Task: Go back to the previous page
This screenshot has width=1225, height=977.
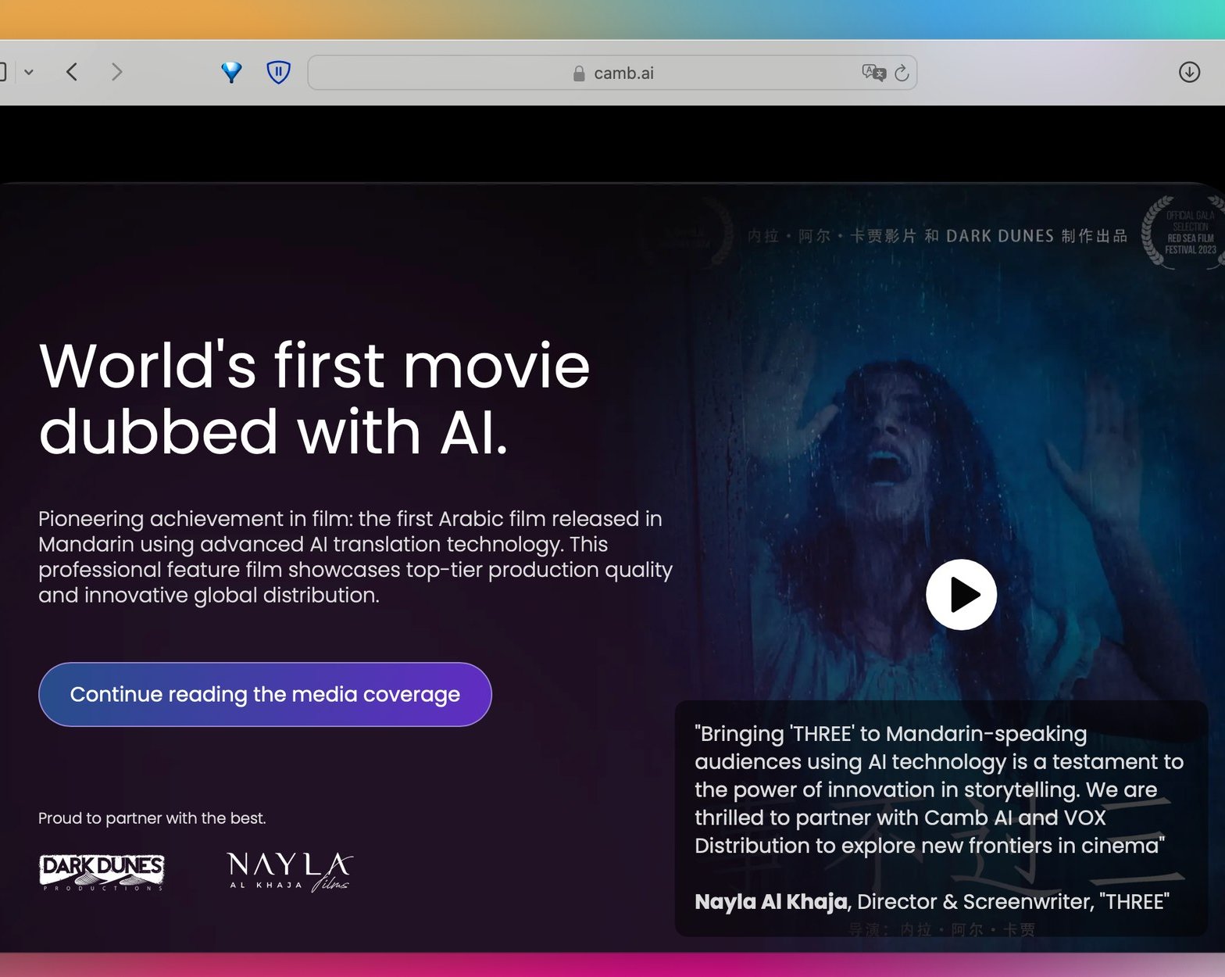Action: click(x=72, y=72)
